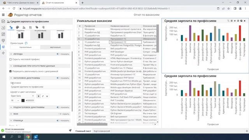Choose the first bar chart style thumbnail

[20, 35]
